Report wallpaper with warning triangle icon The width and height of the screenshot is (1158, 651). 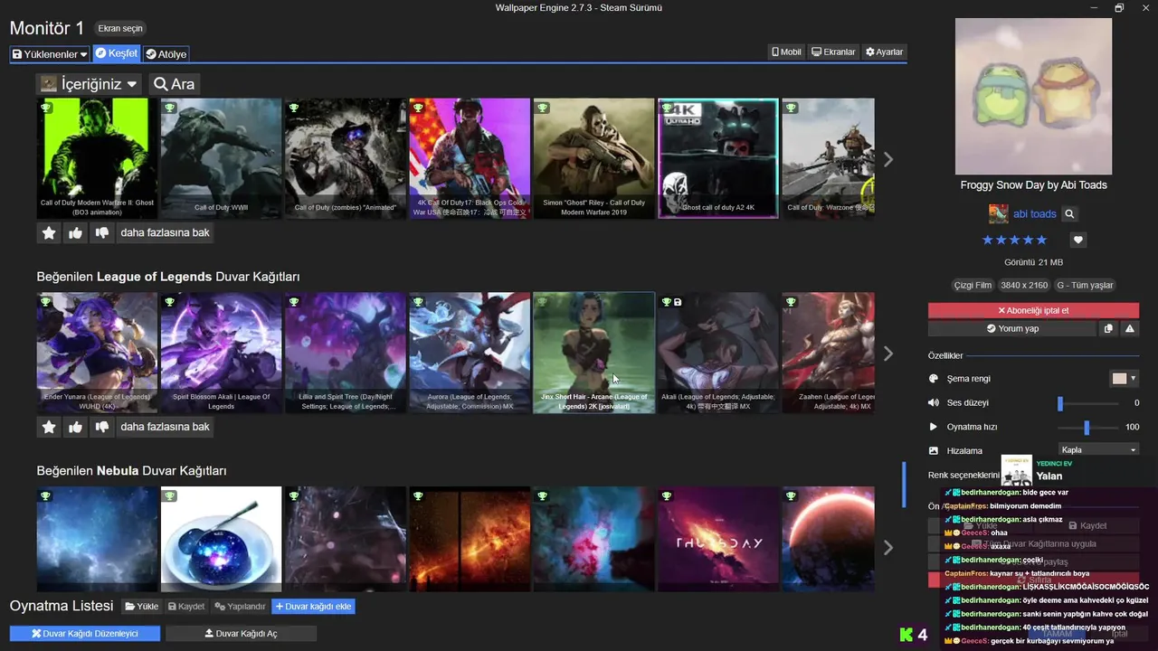(1130, 328)
